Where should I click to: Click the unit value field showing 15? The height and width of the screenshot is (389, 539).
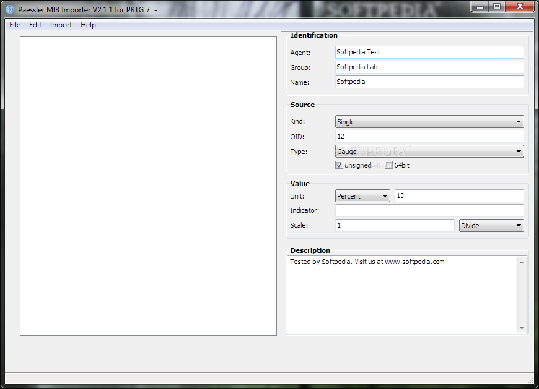[459, 196]
